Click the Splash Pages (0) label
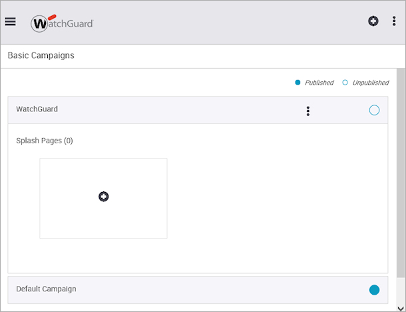This screenshot has height=312, width=406. tap(45, 141)
